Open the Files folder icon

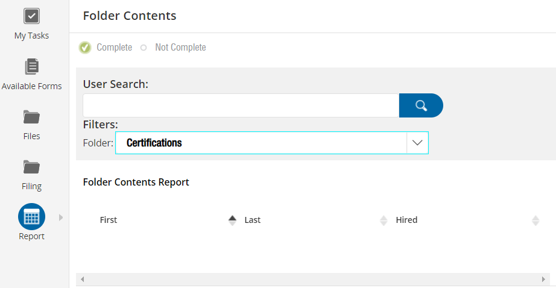(x=31, y=116)
